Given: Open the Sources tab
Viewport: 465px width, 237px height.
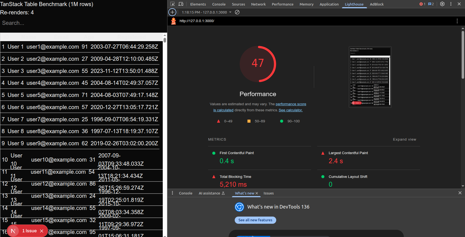Looking at the screenshot, I should point(238,4).
